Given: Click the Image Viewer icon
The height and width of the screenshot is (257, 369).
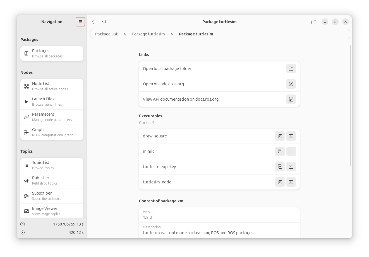Looking at the screenshot, I should coord(27,211).
